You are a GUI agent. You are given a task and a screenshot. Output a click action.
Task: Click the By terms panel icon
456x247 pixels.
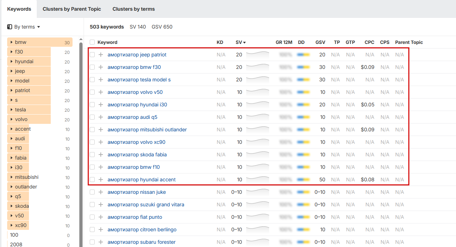click(10, 27)
